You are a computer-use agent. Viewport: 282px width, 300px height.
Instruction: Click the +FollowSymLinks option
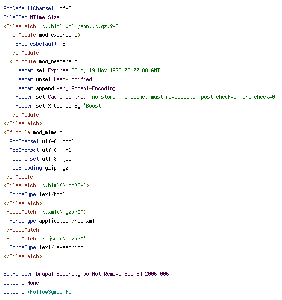(x=49, y=292)
